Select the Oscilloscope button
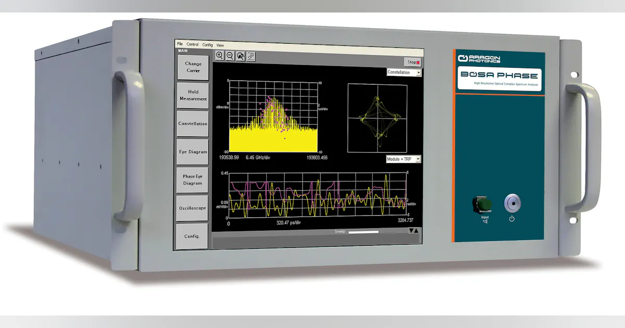This screenshot has height=328, width=625. [192, 208]
